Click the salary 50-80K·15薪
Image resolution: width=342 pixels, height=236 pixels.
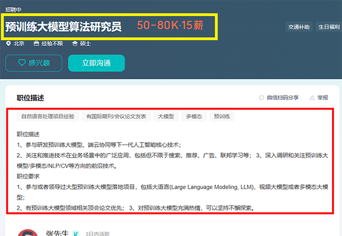pos(170,25)
